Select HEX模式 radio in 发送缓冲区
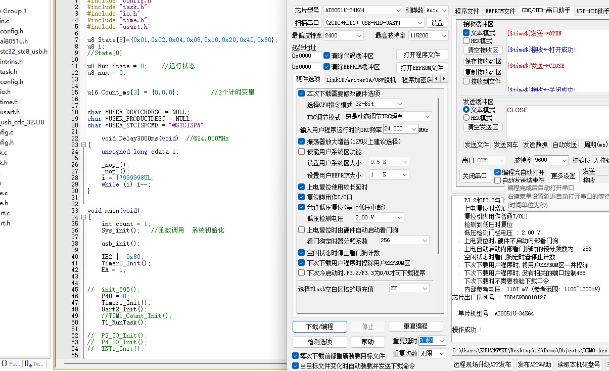The width and height of the screenshot is (609, 371). [x=466, y=118]
